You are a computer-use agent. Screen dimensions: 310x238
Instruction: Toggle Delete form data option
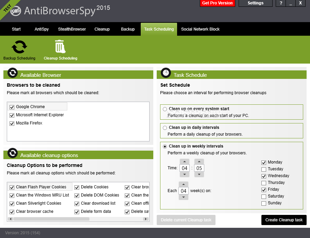pos(77,212)
